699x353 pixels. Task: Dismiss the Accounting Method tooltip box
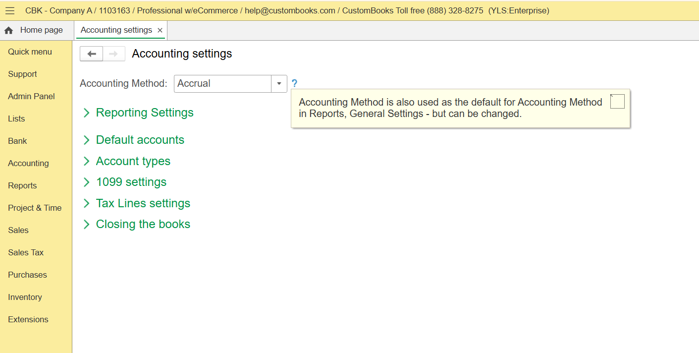click(617, 102)
